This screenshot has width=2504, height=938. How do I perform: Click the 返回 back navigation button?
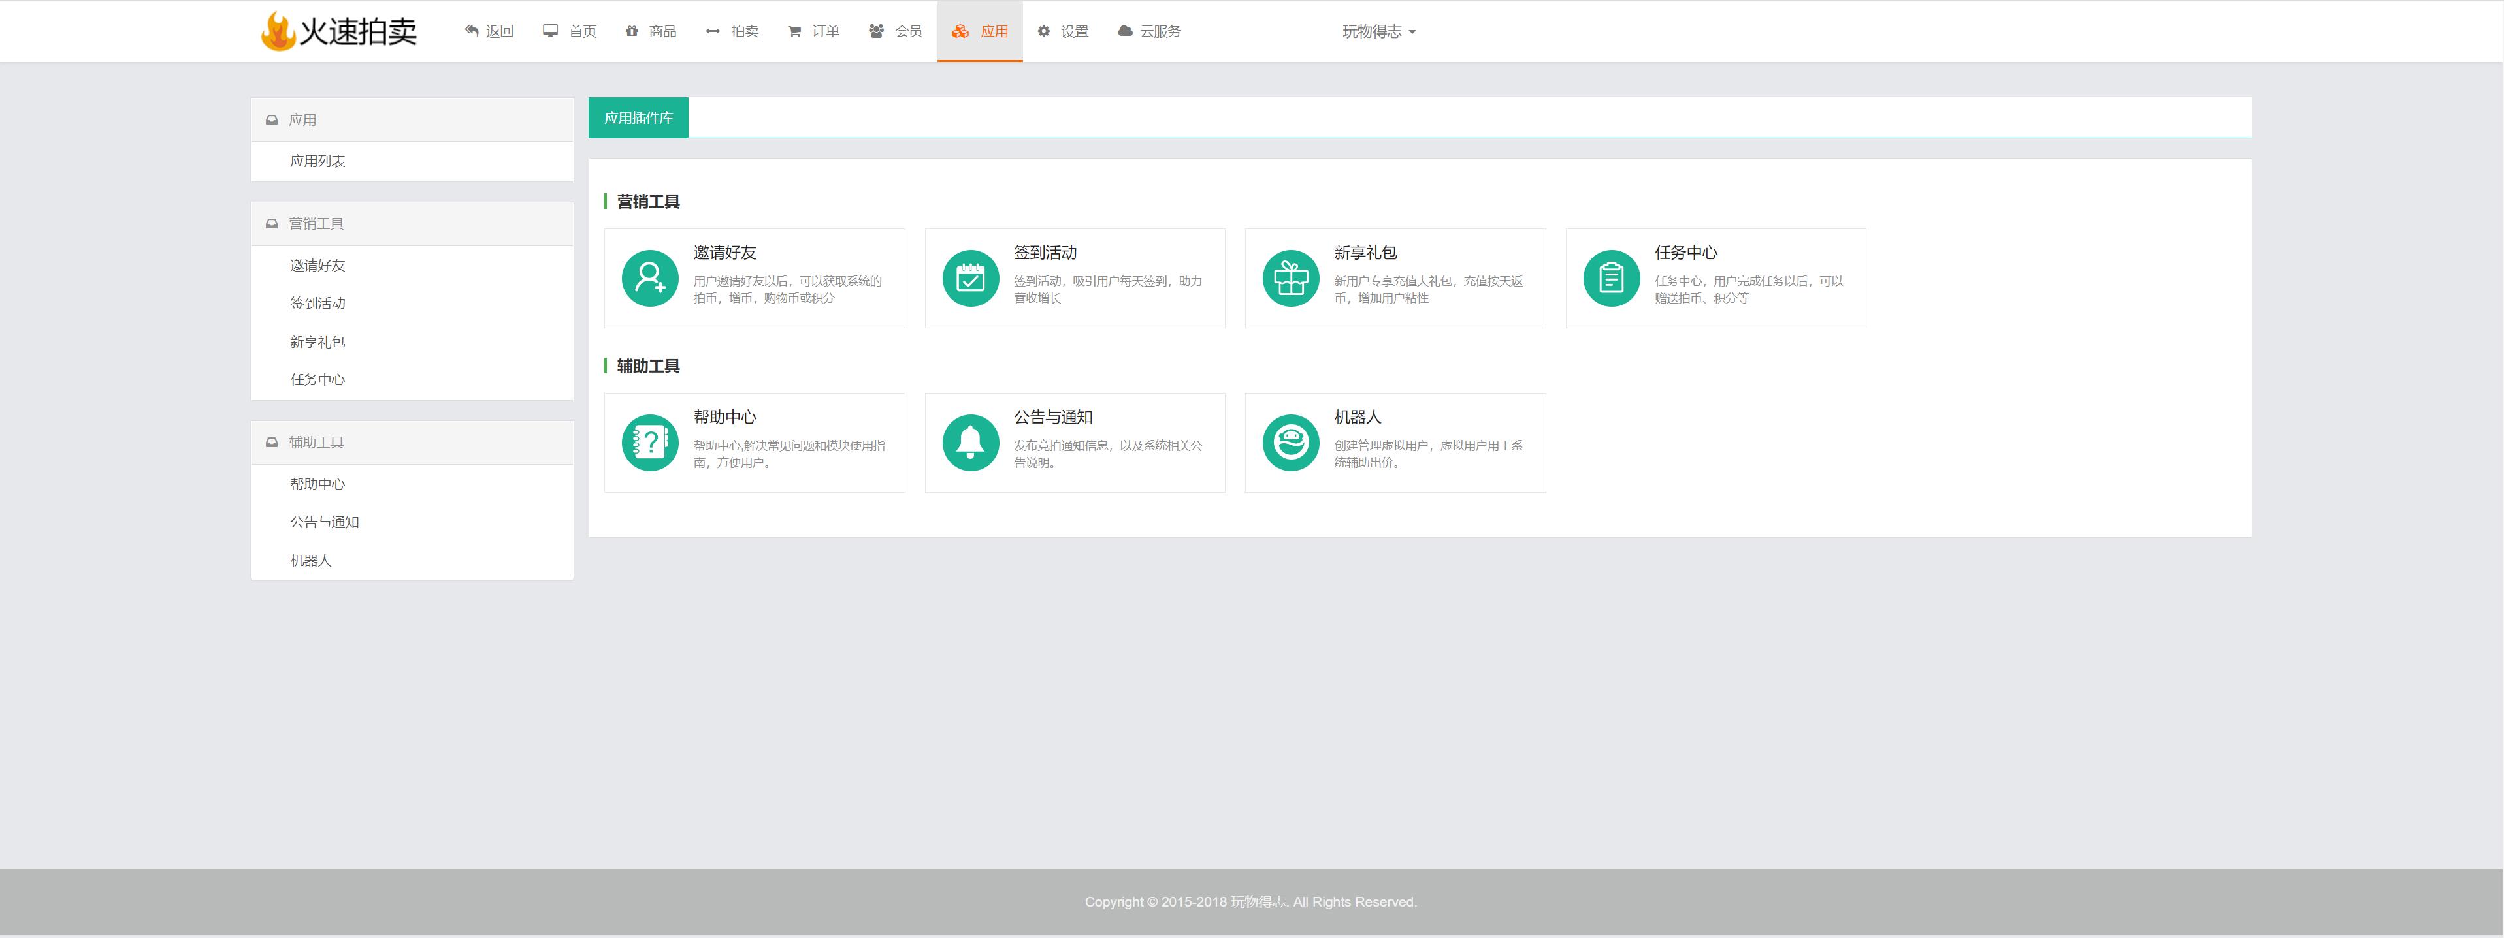(490, 30)
